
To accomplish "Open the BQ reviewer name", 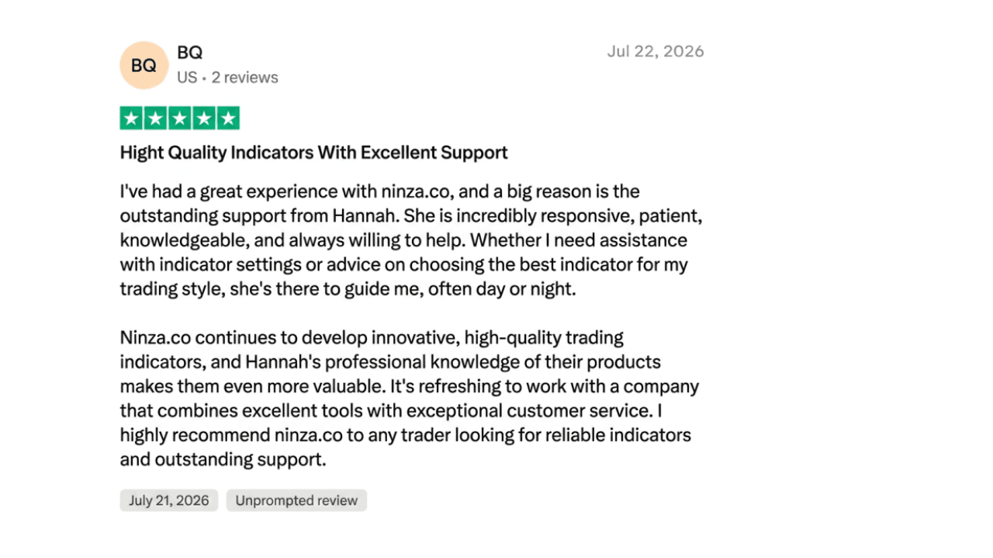I will pos(189,53).
